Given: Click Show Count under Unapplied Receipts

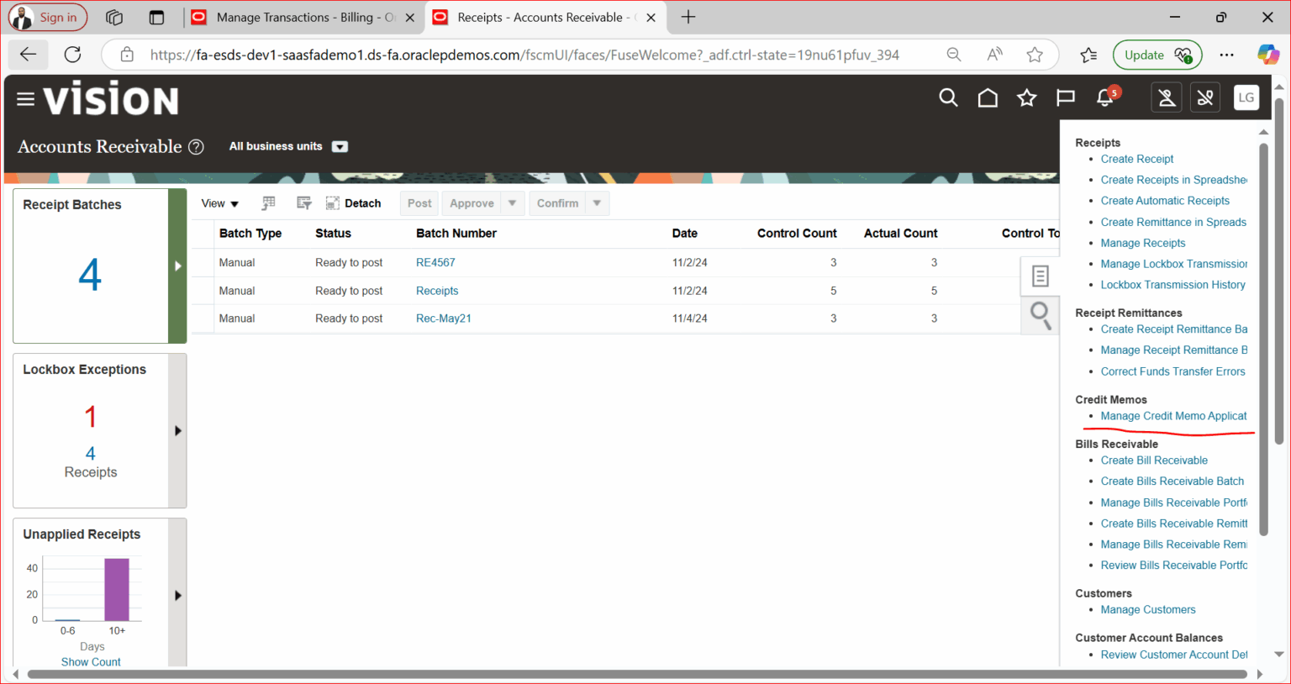Looking at the screenshot, I should pos(90,661).
